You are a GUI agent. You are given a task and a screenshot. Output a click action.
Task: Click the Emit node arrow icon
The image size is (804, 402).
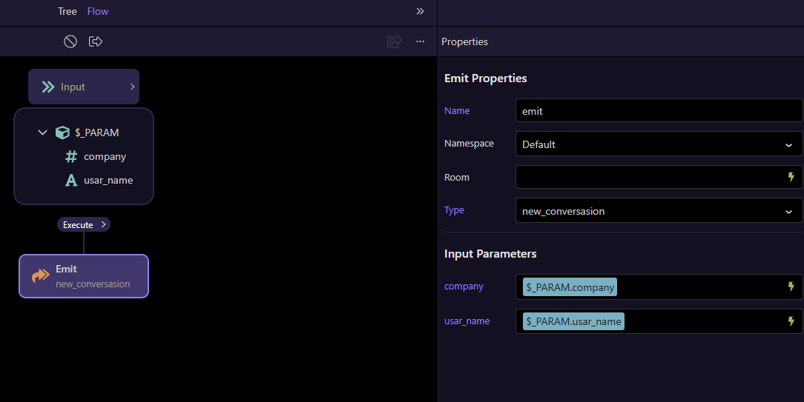coord(40,276)
